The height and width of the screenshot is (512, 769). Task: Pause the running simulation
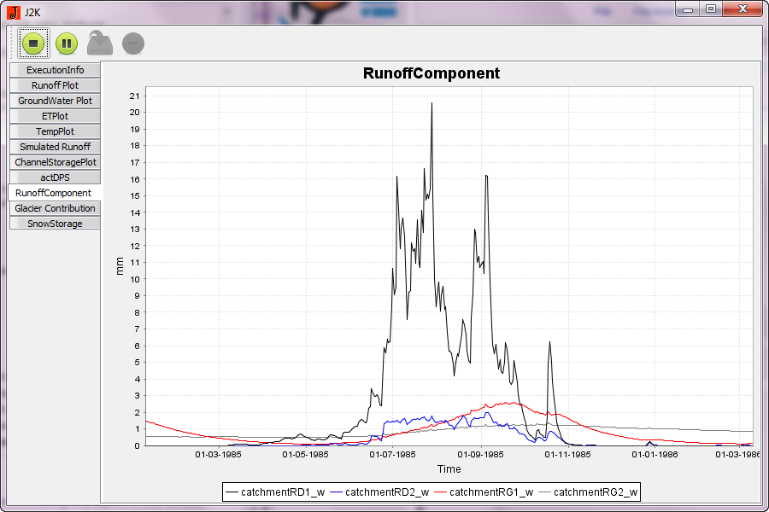(x=67, y=43)
